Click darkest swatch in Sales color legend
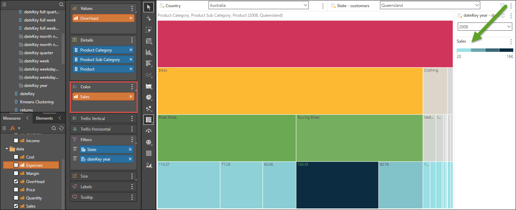The width and height of the screenshot is (516, 210). [x=506, y=50]
